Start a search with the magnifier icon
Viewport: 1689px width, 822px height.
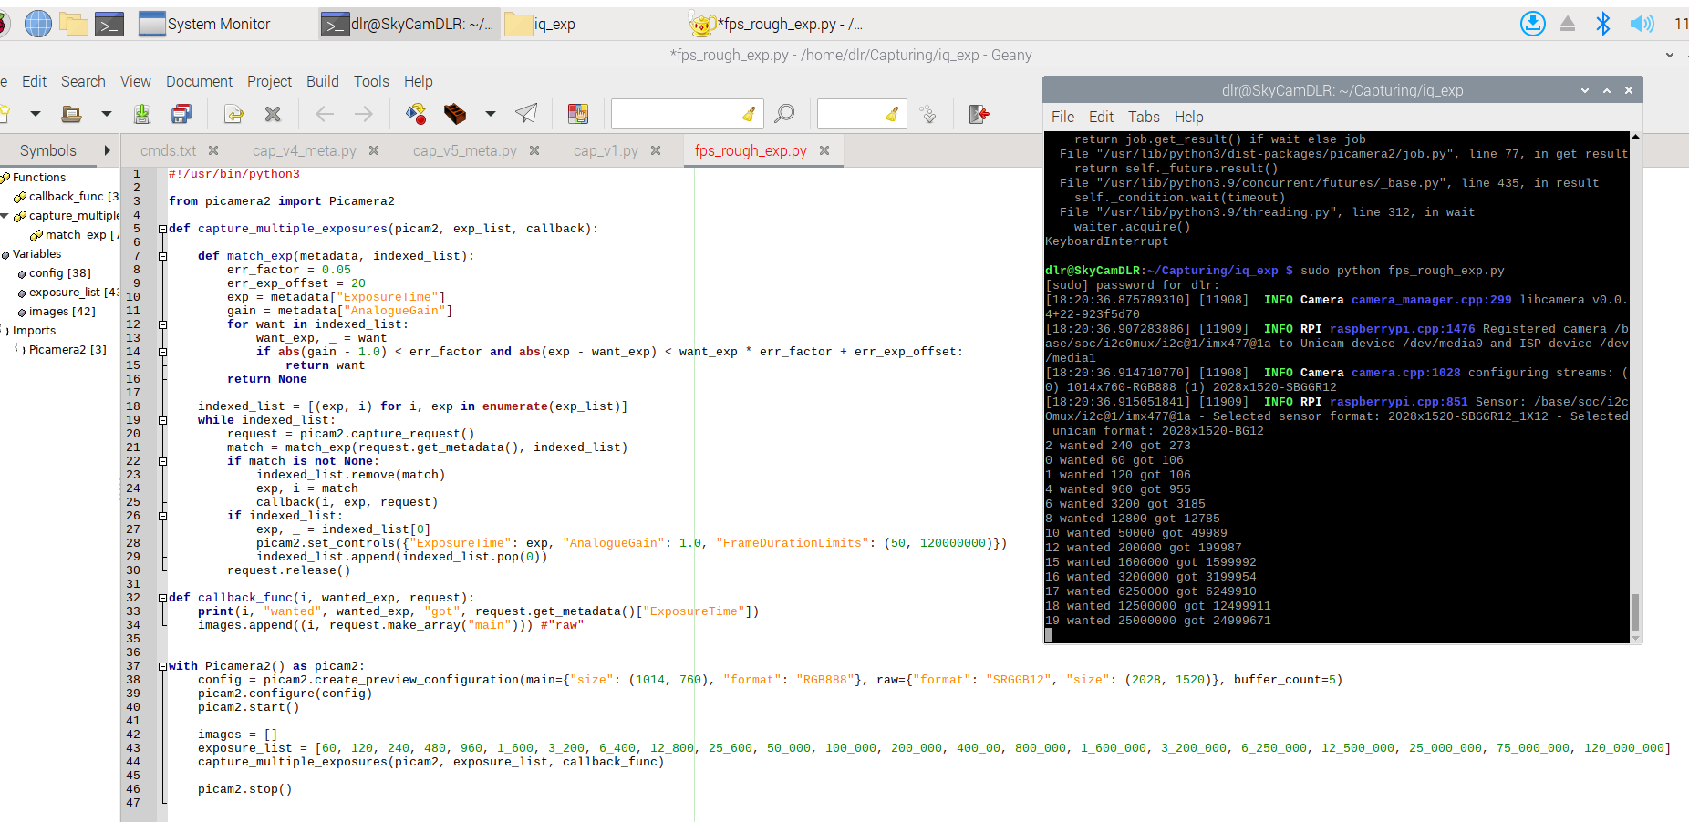click(x=783, y=114)
